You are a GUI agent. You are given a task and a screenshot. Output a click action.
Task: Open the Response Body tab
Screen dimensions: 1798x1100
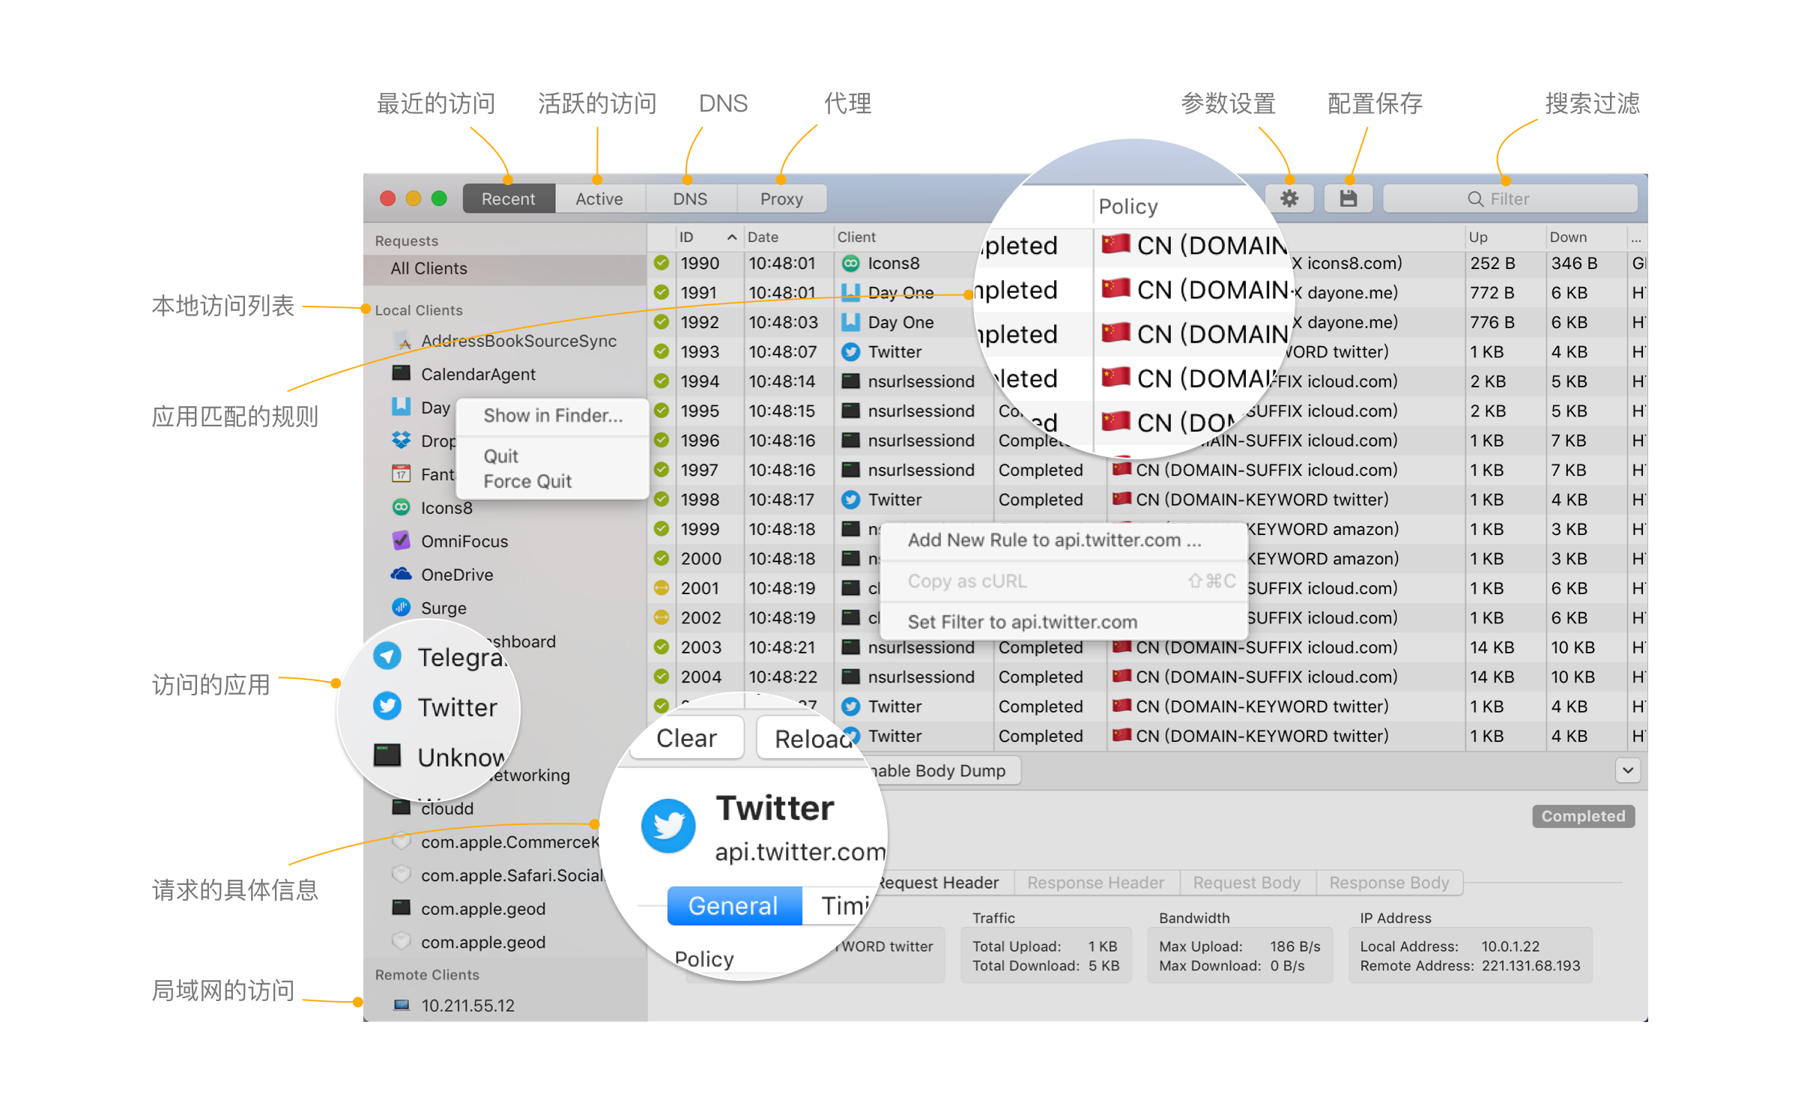(1389, 883)
